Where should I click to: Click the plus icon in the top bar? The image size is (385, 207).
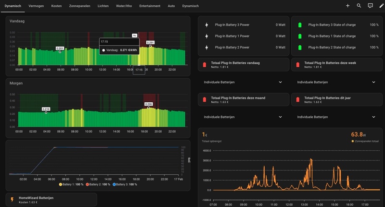(347, 6)
